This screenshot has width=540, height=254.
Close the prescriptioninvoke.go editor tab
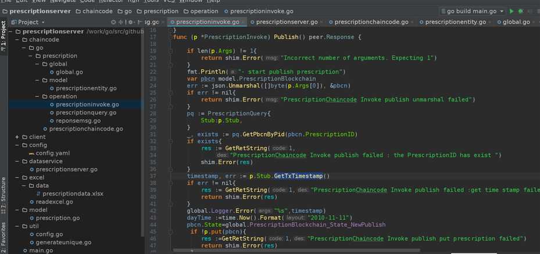click(x=243, y=23)
